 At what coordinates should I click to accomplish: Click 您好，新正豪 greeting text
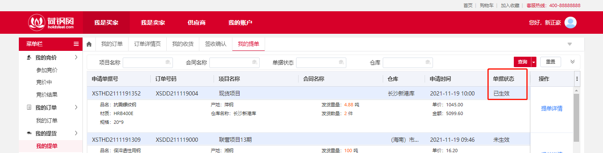click(x=545, y=23)
